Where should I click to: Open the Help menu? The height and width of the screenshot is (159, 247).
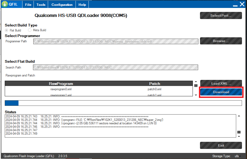click(x=82, y=4)
